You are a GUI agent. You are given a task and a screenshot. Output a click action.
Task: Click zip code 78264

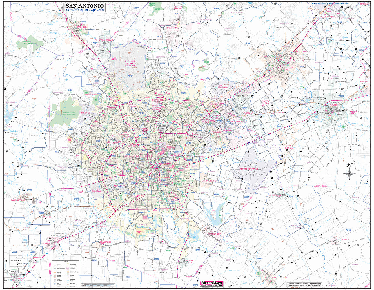(156, 259)
